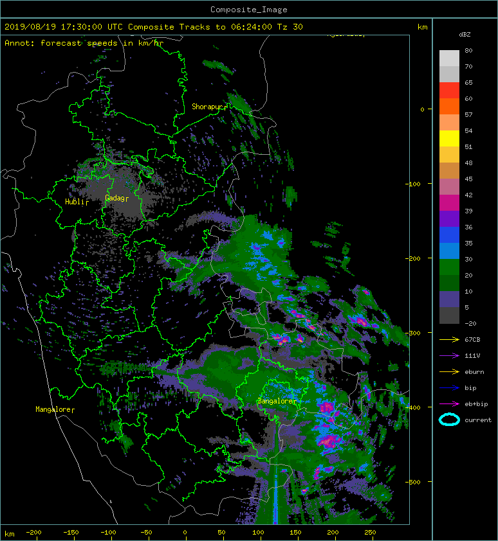The width and height of the screenshot is (498, 541).
Task: Choose the dark gray swatch between 5 and -20
Action: [449, 315]
